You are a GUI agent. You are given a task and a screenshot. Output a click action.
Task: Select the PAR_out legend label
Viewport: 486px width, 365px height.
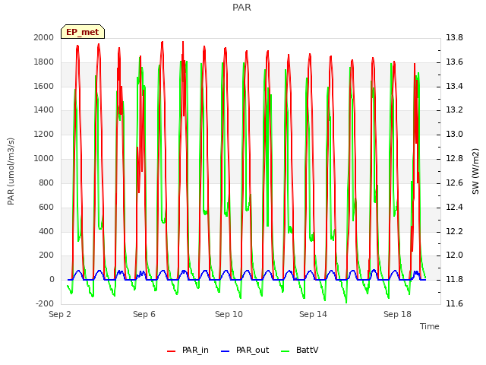point(252,350)
